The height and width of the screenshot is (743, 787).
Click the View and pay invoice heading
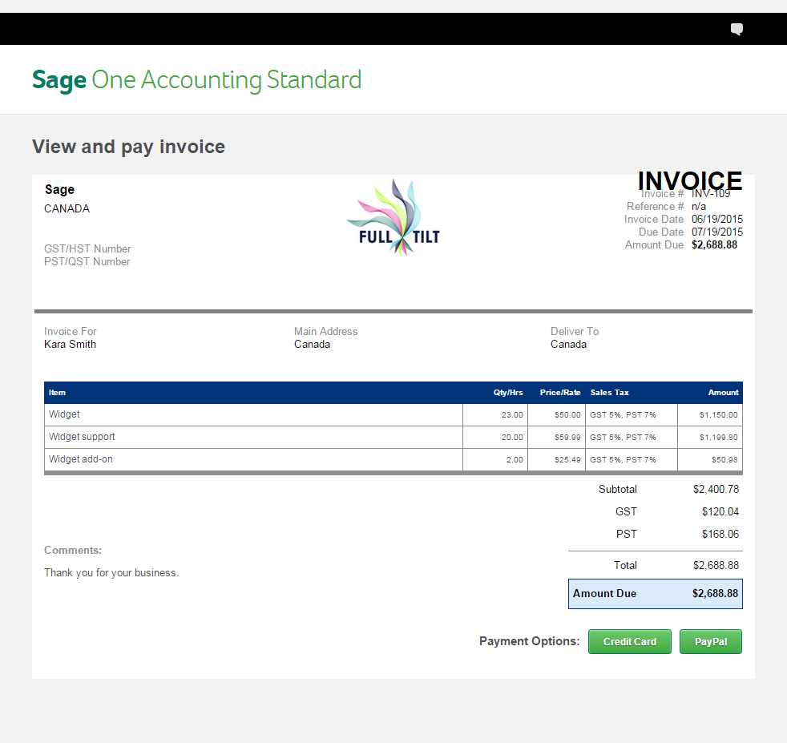click(x=128, y=147)
